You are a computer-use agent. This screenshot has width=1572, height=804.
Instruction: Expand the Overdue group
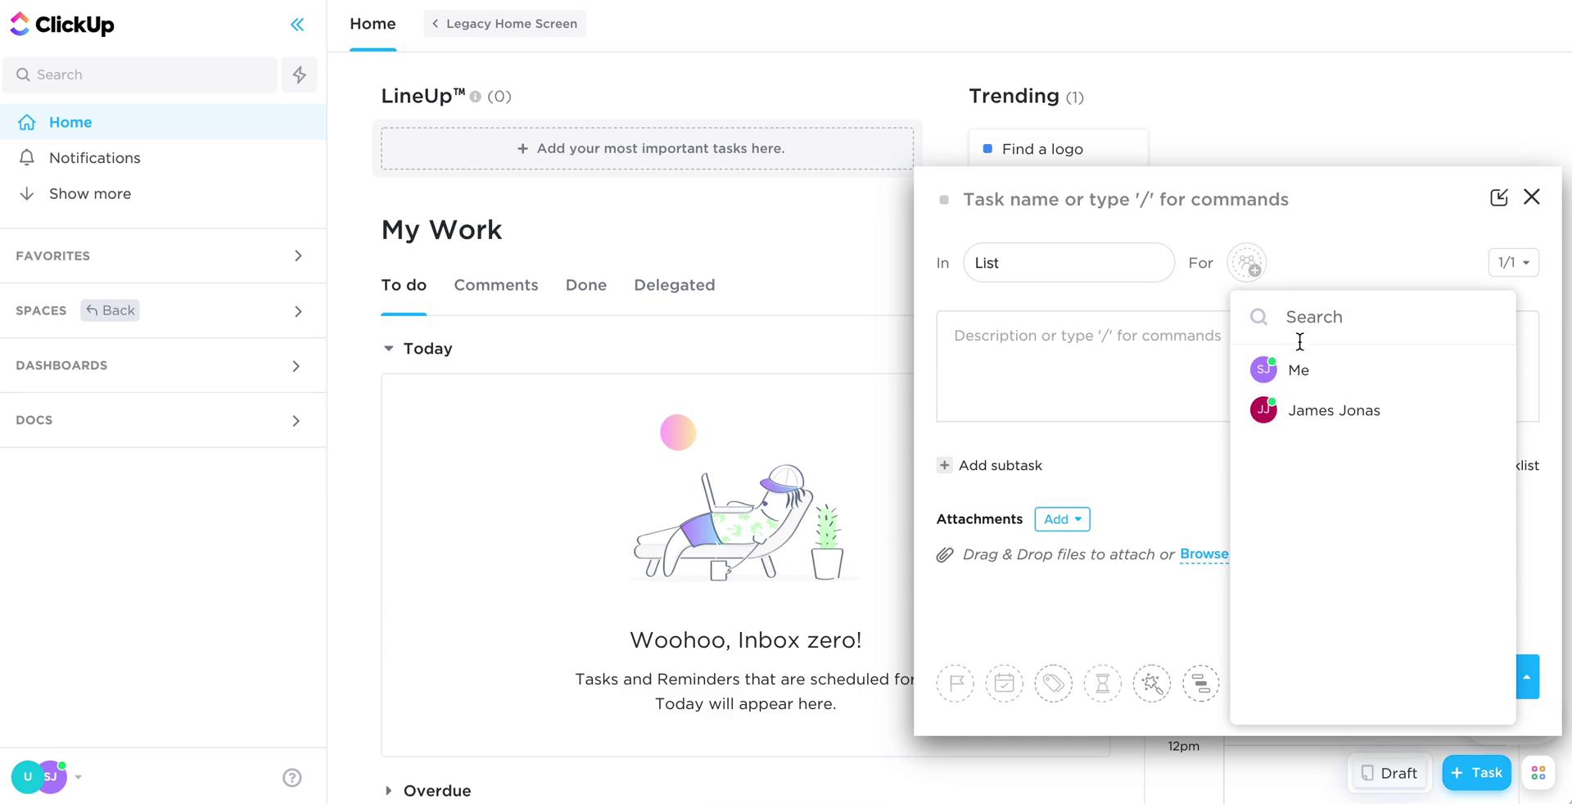tap(389, 791)
